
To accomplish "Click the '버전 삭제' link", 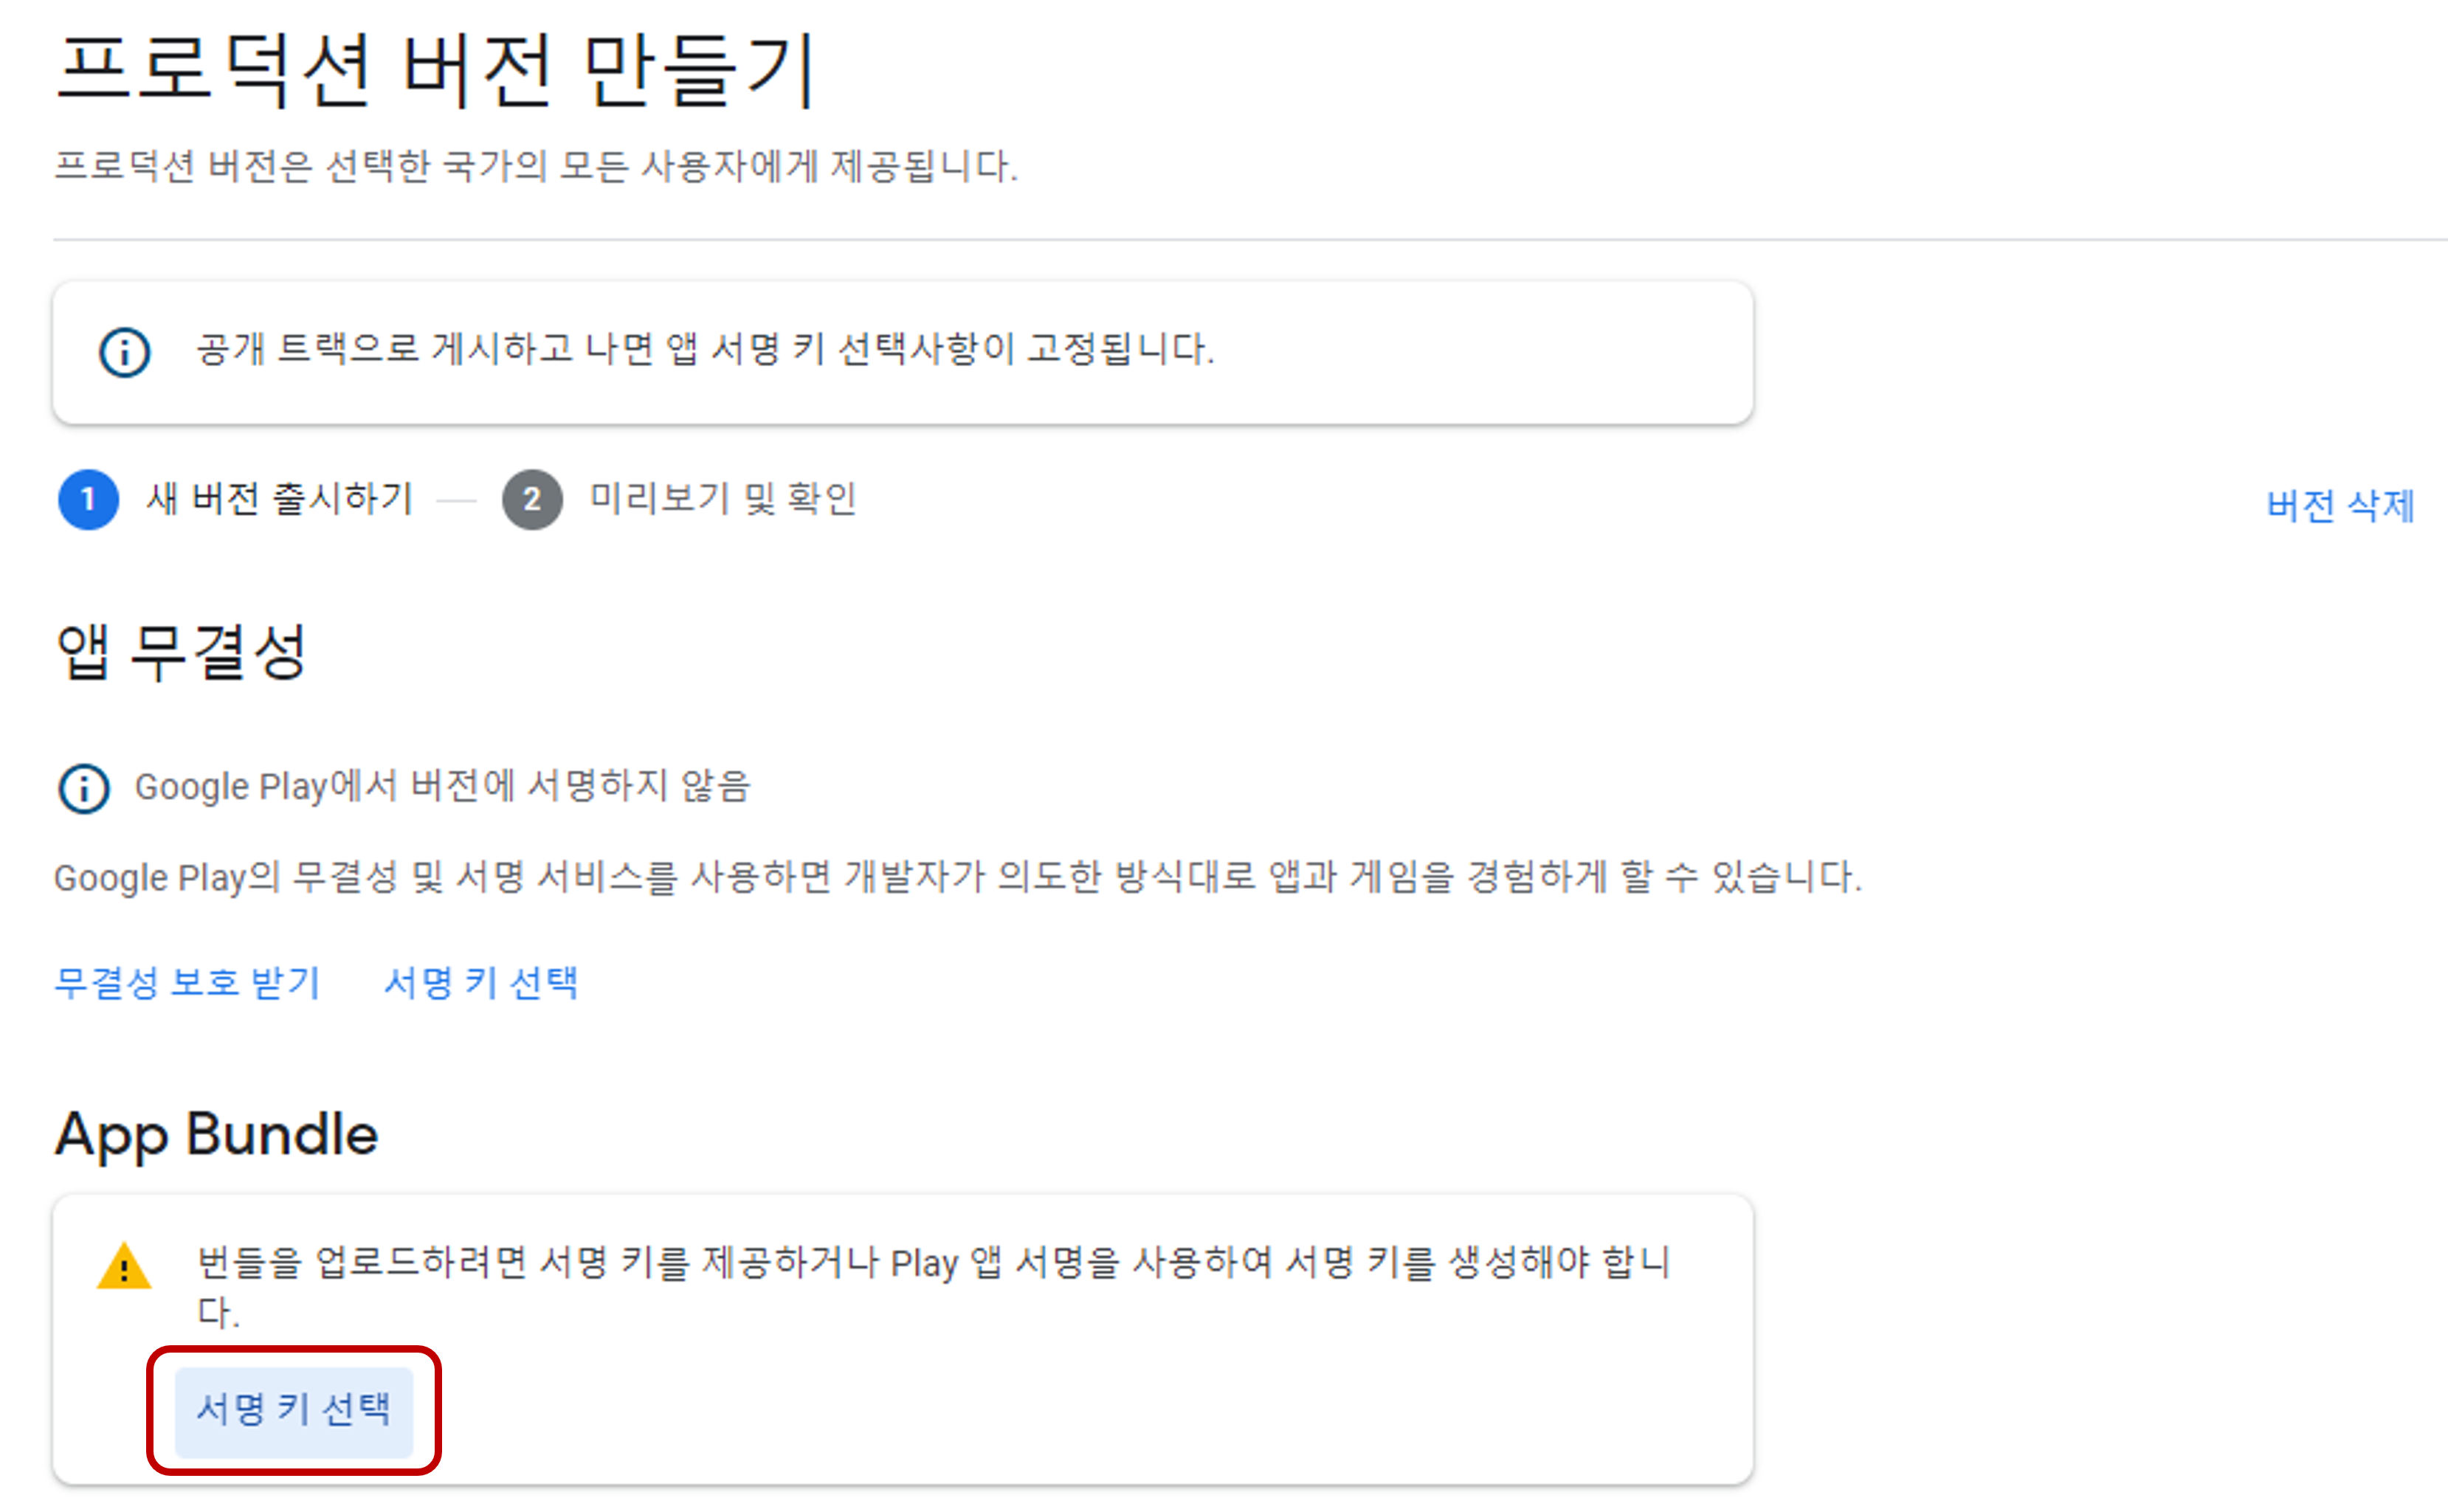I will [x=2340, y=505].
